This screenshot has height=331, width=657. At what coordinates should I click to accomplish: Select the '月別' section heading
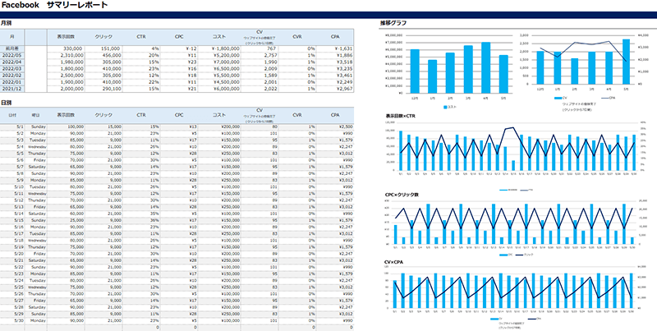click(6, 23)
